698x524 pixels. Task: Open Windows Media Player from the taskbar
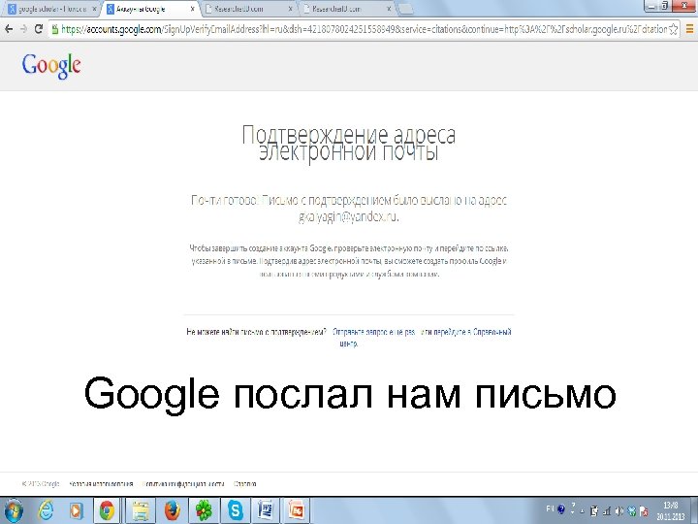coord(77,510)
